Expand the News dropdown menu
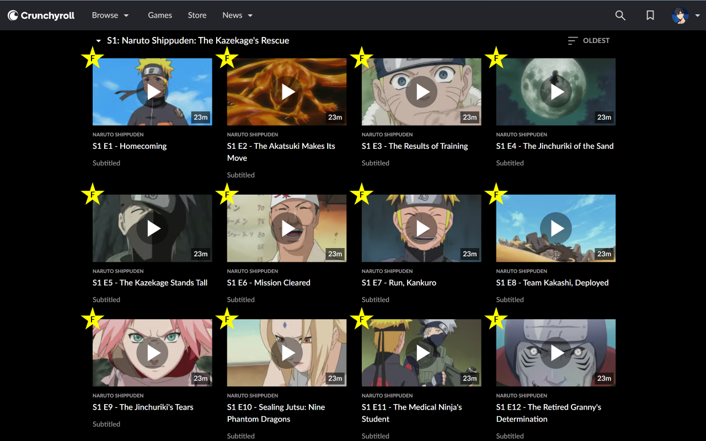The width and height of the screenshot is (706, 441). pos(238,15)
